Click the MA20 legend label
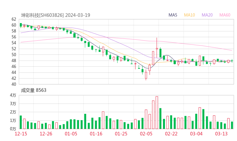Screen dimensions: 237x141 coord(207,15)
